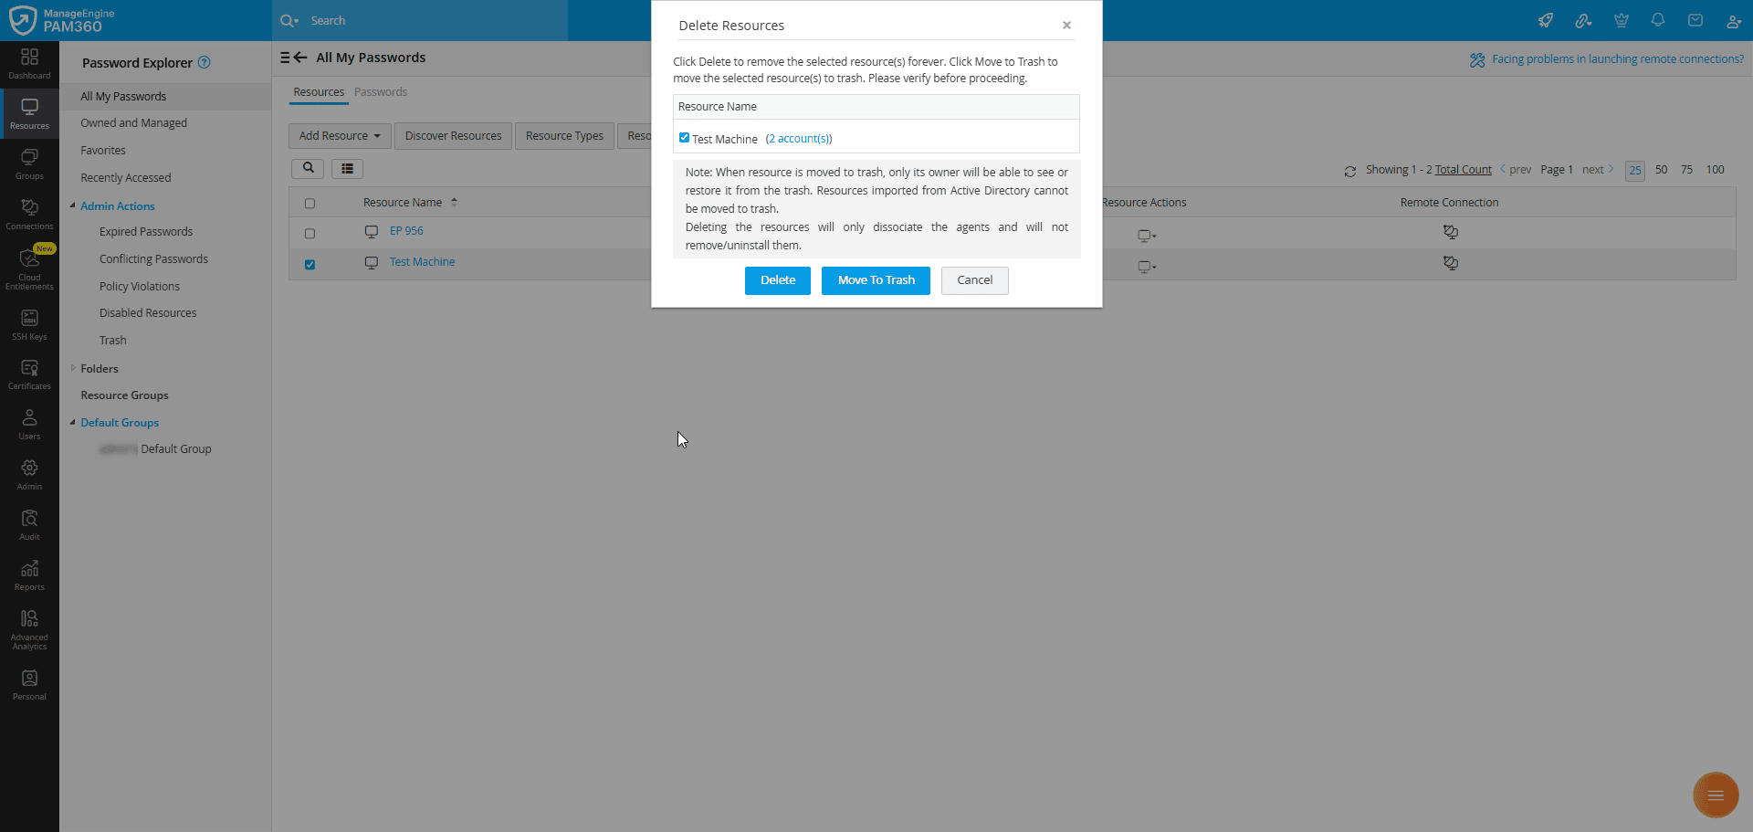1753x832 pixels.
Task: Select Conflicting Passwords under Admin Actions
Action: pyautogui.click(x=153, y=258)
